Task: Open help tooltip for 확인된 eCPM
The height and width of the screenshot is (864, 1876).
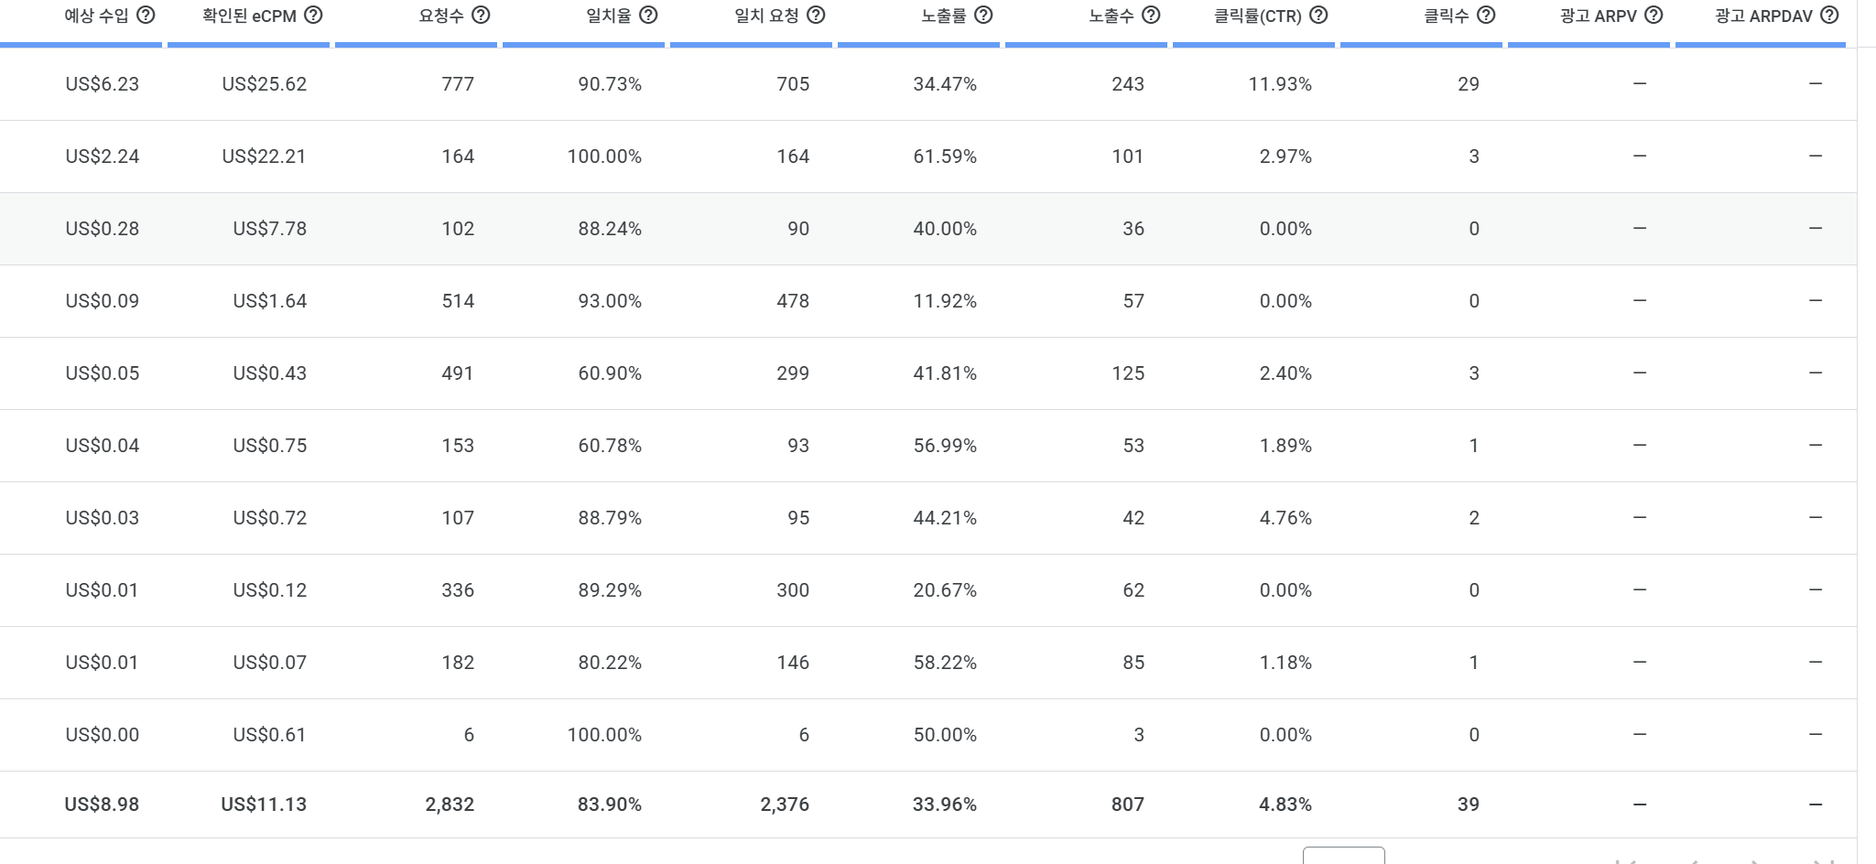Action: pyautogui.click(x=313, y=15)
